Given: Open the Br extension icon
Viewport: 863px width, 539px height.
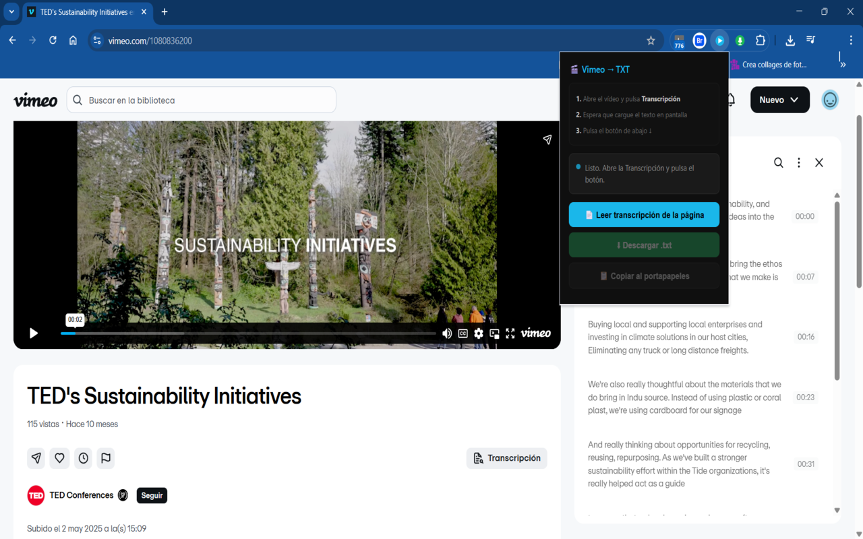Looking at the screenshot, I should tap(699, 40).
